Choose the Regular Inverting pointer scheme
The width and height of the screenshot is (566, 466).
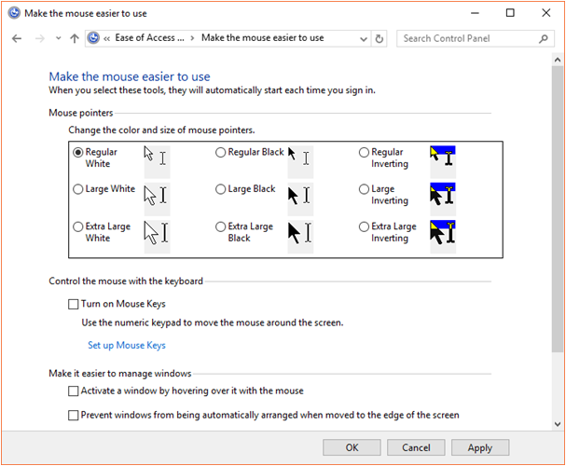pyautogui.click(x=365, y=153)
